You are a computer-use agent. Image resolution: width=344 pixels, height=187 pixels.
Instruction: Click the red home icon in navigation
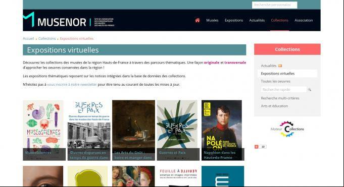click(198, 20)
